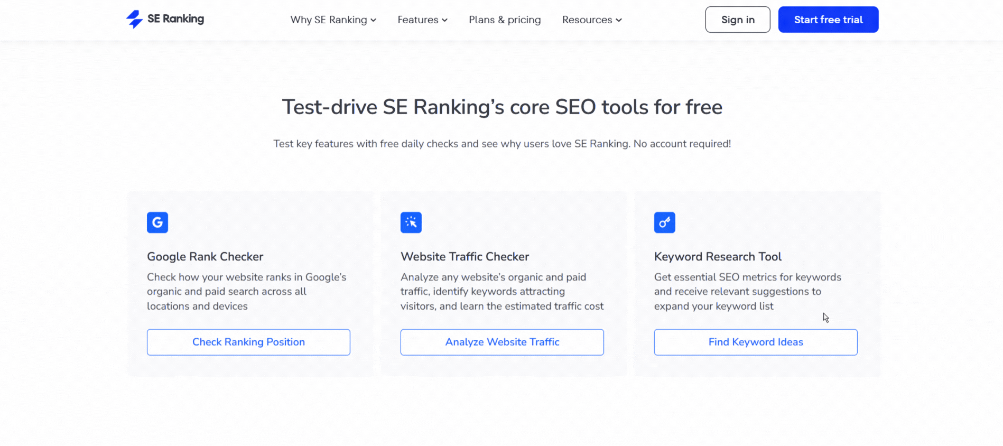
Task: Expand the Why SE Ranking chevron arrow
Action: tap(373, 20)
